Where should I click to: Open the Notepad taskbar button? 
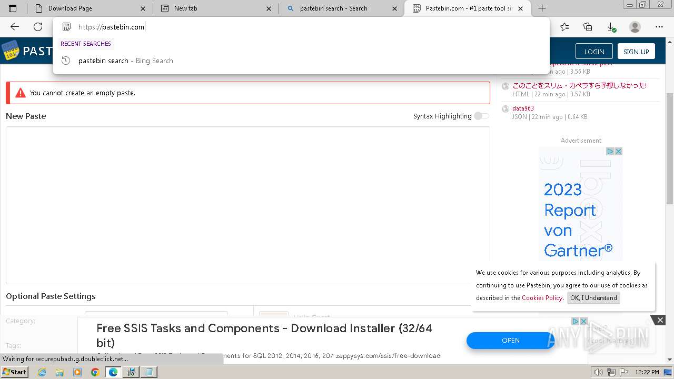coord(149,372)
